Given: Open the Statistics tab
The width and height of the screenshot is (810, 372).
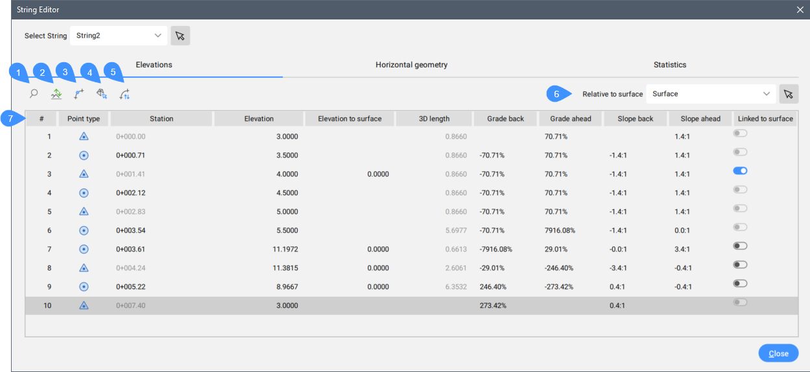Looking at the screenshot, I should pos(669,65).
